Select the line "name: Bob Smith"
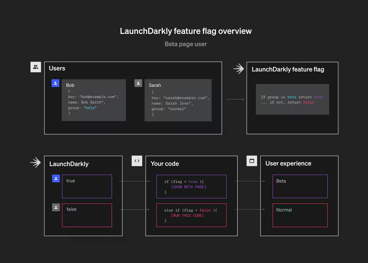This screenshot has width=368, height=263. (x=87, y=102)
